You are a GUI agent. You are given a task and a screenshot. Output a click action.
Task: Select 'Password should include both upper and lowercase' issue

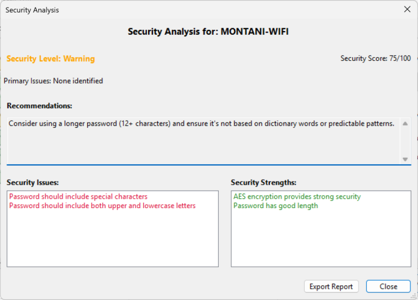coord(102,206)
